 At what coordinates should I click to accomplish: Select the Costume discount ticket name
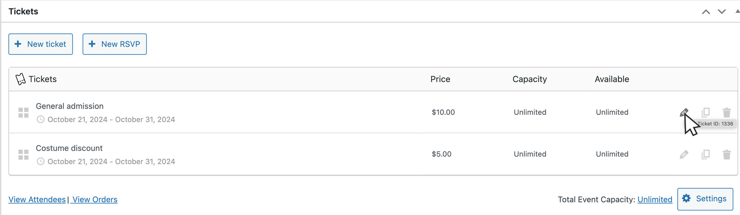coord(69,148)
